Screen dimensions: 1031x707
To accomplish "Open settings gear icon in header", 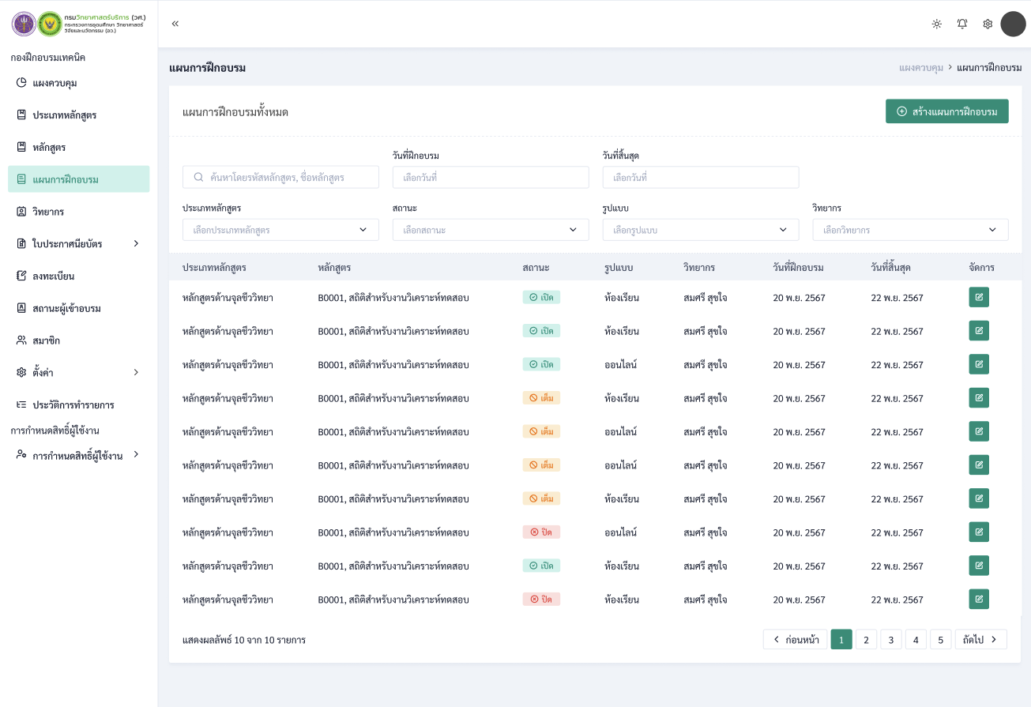I will tap(988, 24).
